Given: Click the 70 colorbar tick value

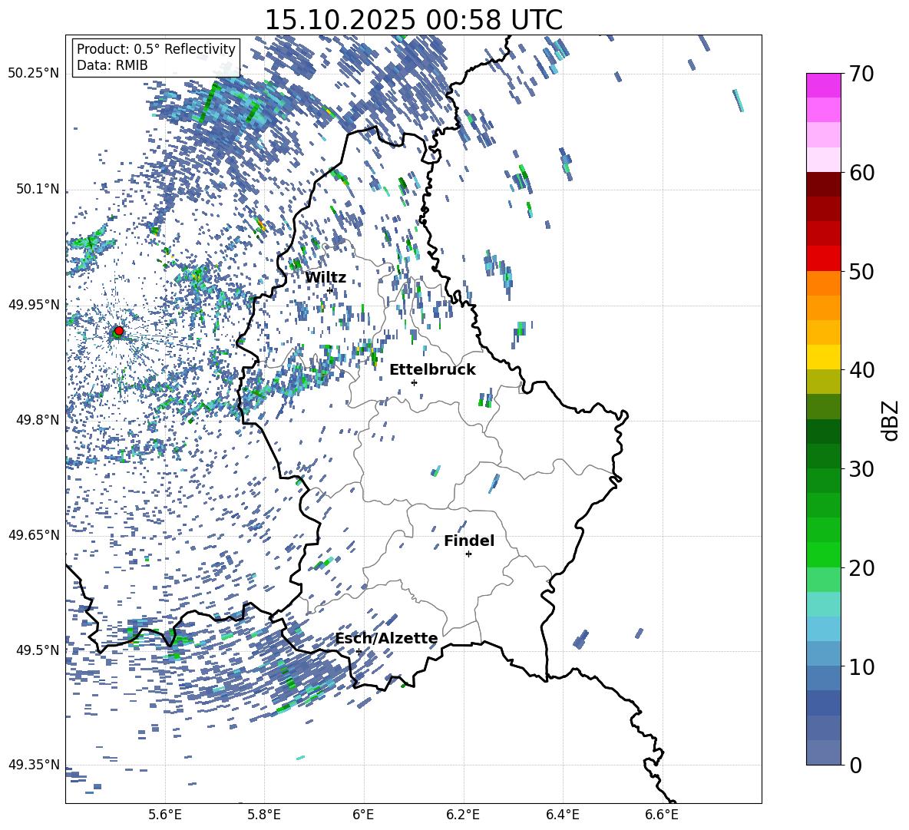Looking at the screenshot, I should [862, 74].
